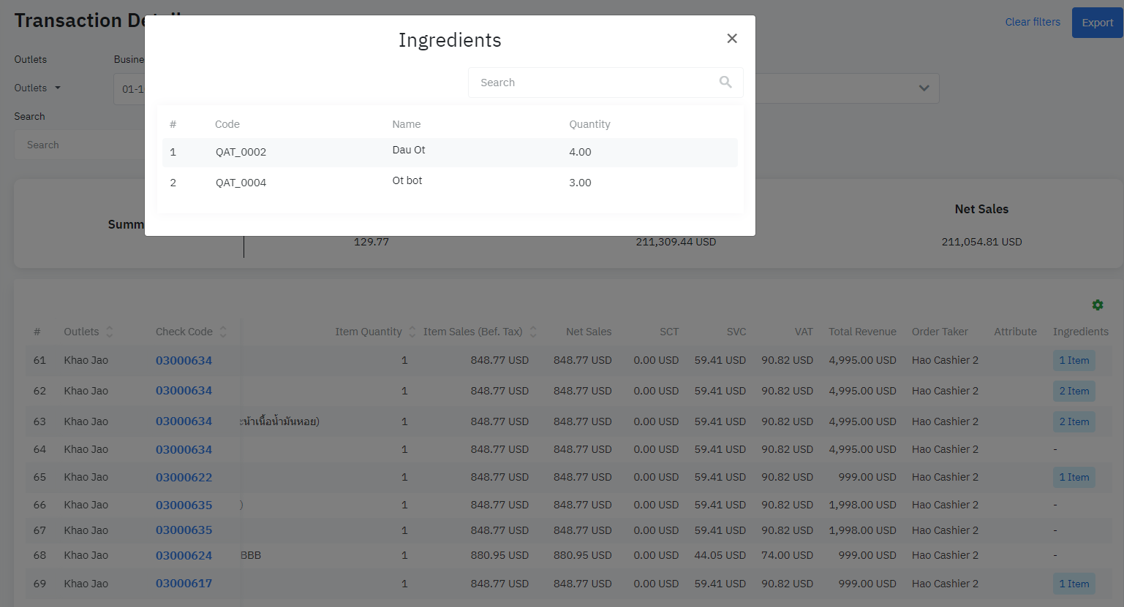Click the Total Revenue column header

[862, 332]
